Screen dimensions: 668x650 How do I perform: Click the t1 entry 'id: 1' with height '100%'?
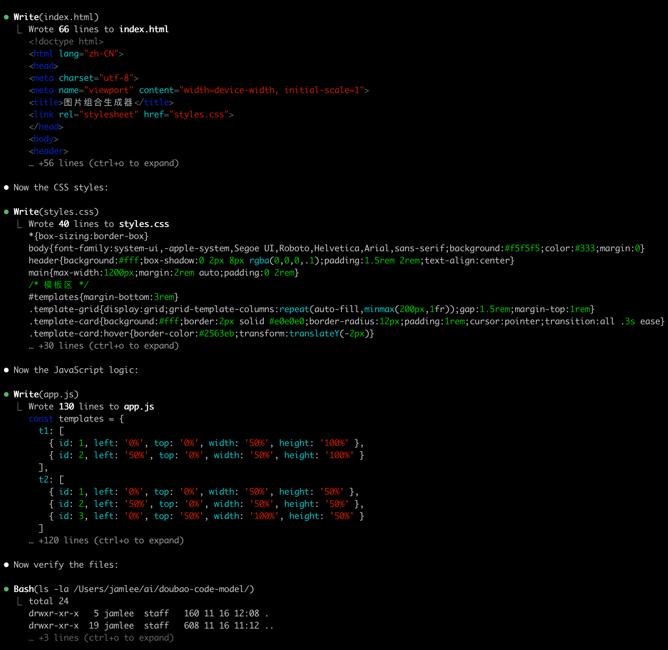coord(207,443)
